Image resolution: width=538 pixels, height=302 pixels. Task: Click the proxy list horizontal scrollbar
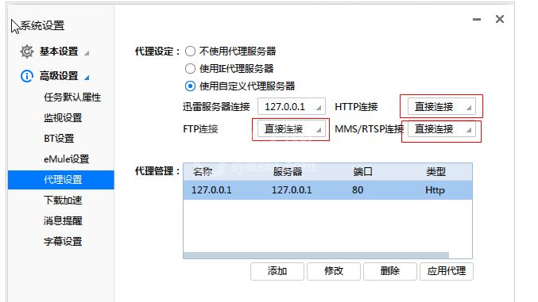pos(316,255)
